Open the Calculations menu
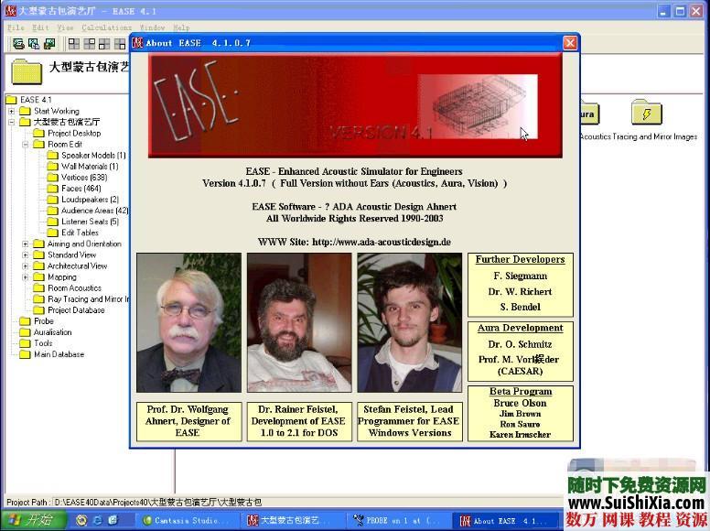Screen dimensions: 710x531 pos(106,27)
